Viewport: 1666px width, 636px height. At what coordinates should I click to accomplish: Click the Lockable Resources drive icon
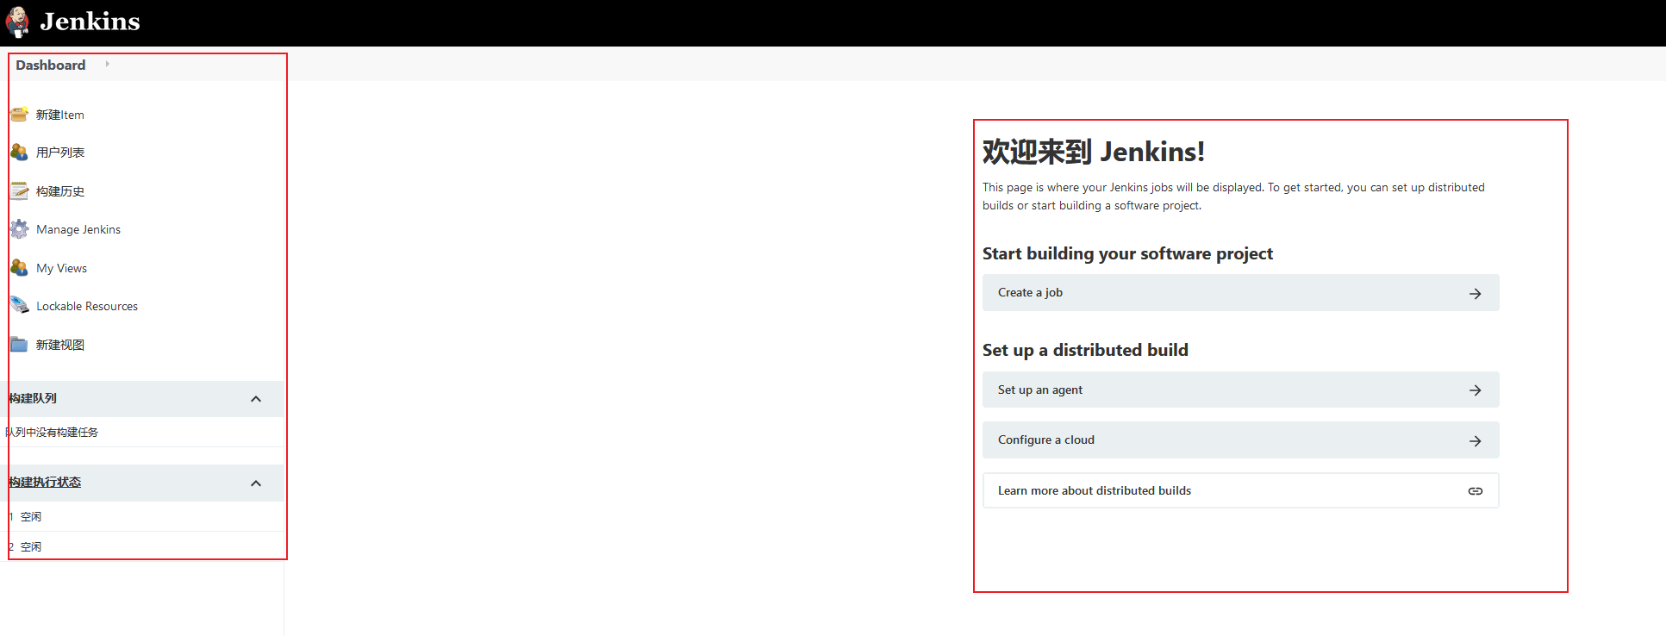[19, 305]
